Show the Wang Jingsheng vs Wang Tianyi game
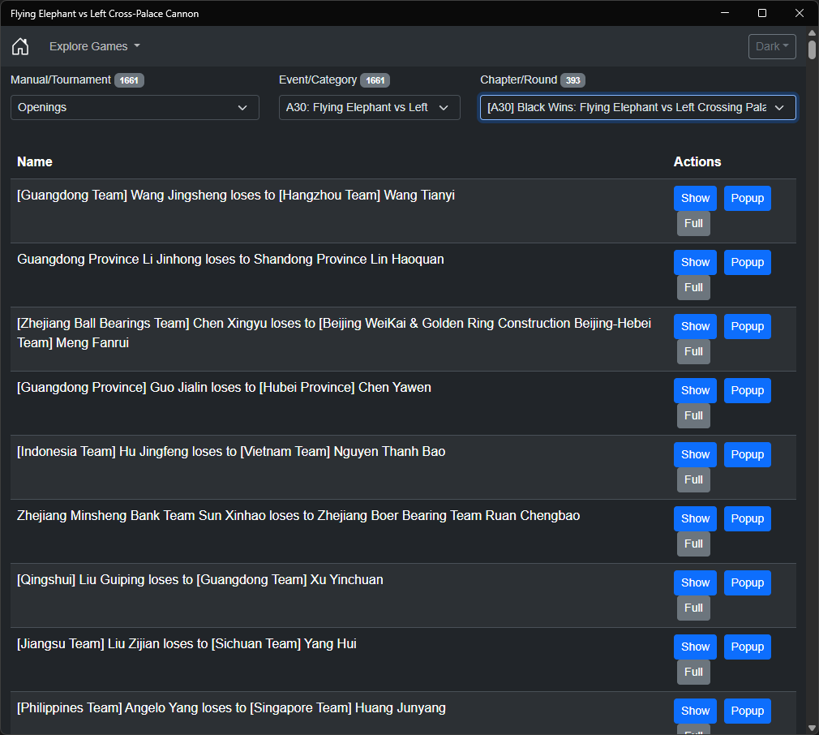This screenshot has height=735, width=819. click(x=695, y=199)
